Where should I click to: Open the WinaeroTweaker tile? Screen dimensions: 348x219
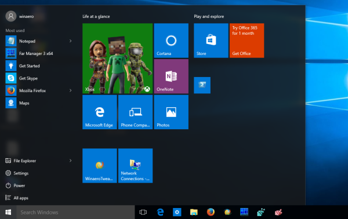(x=100, y=166)
